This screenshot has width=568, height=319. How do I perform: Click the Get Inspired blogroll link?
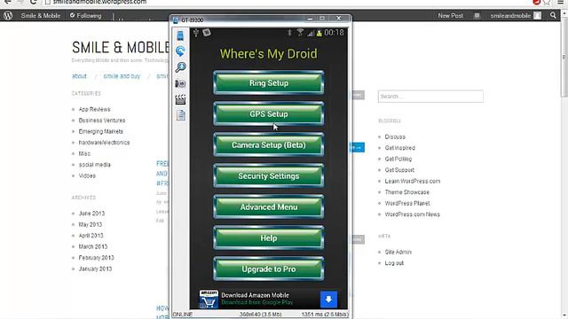(x=400, y=148)
